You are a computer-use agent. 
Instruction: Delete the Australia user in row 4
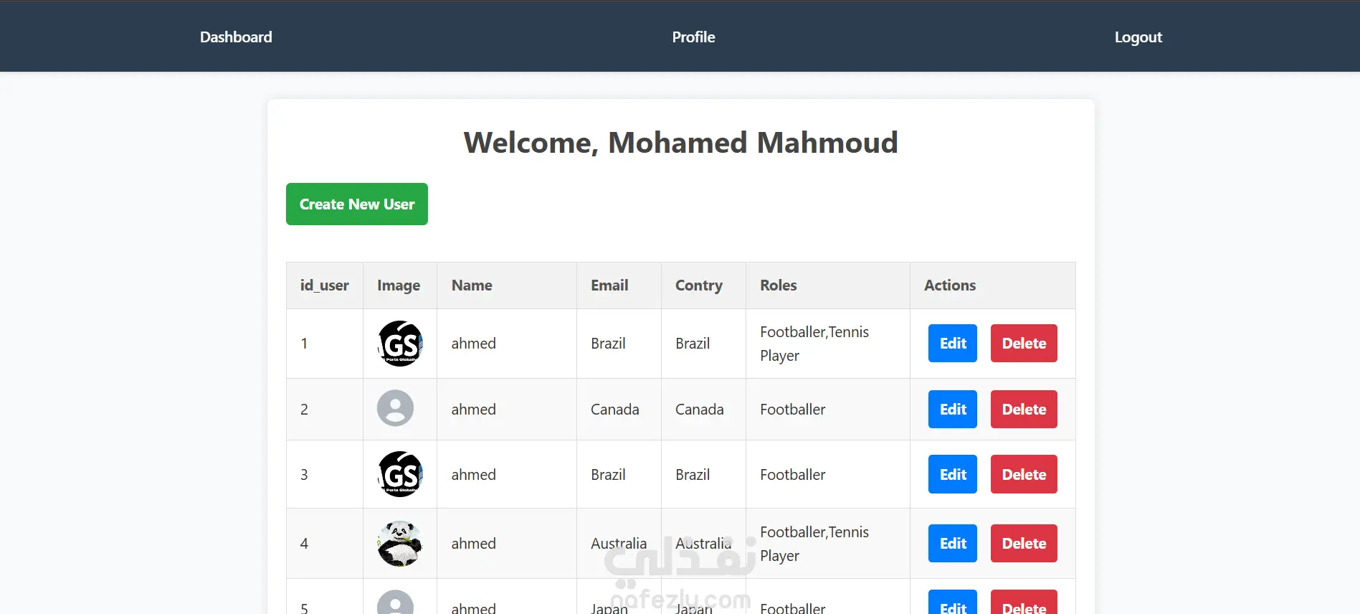[x=1023, y=544]
